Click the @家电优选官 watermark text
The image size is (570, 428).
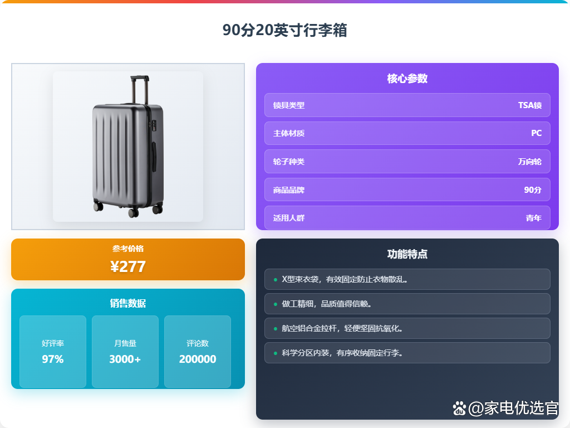coord(513,408)
